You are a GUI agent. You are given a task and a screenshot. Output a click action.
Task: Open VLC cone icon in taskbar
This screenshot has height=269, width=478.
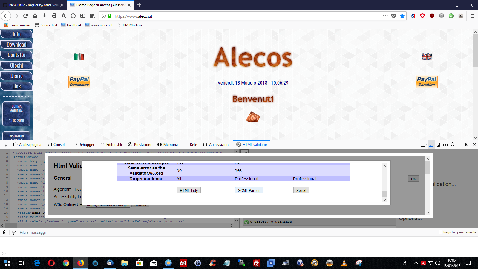click(344, 263)
